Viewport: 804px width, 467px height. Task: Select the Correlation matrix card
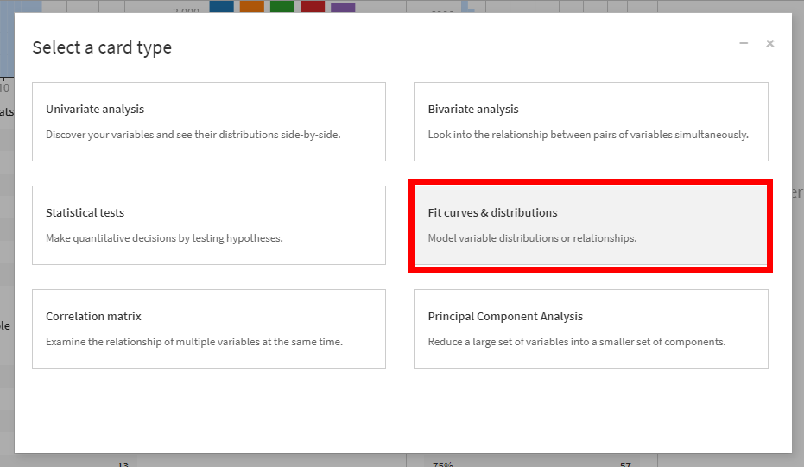209,329
